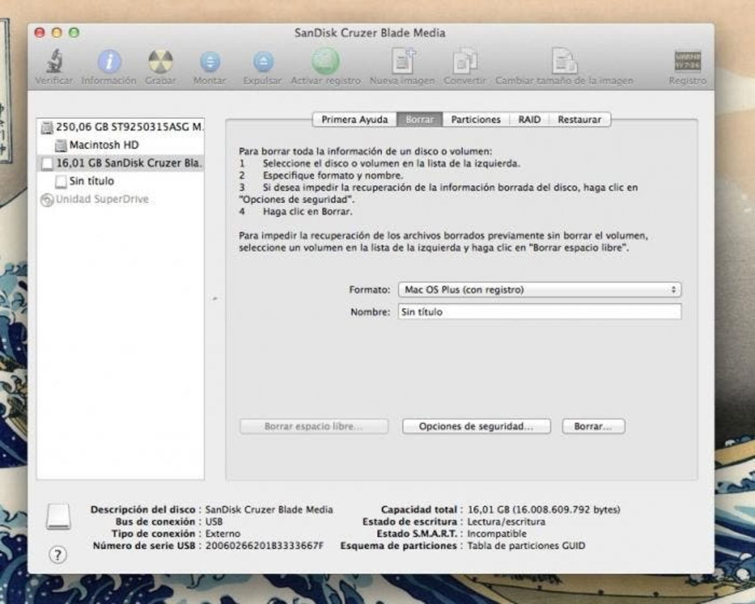Click the sidebar divider handle dot
Screen dimensions: 755x604
click(215, 299)
